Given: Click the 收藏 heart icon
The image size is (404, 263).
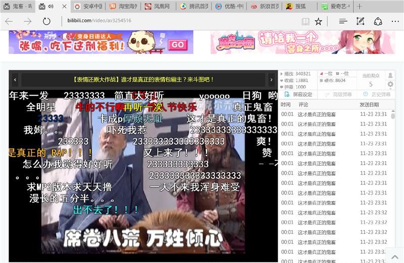Looking at the screenshot, I should (x=281, y=81).
